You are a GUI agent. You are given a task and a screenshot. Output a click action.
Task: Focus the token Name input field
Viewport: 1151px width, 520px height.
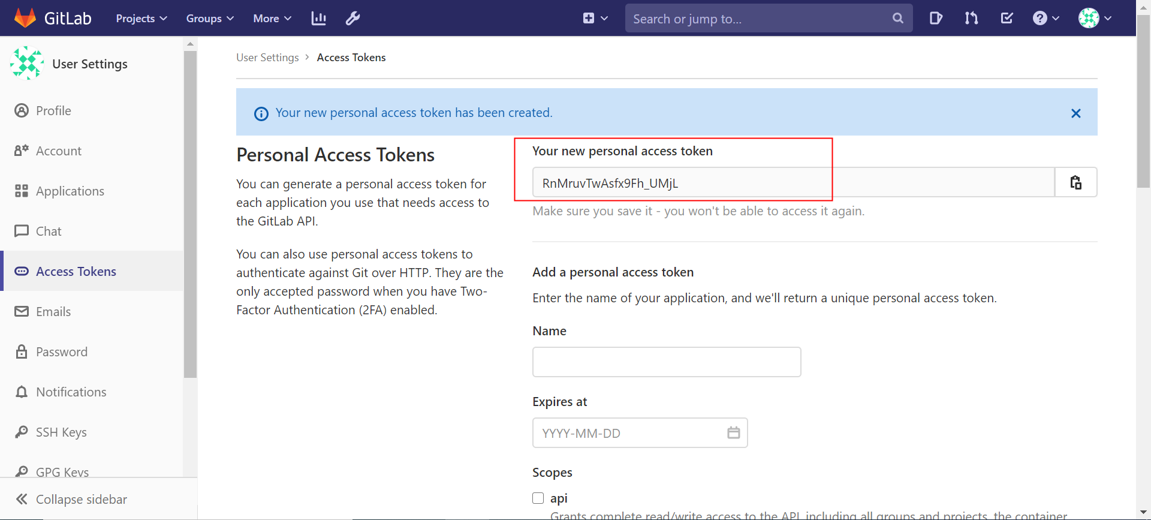point(666,362)
